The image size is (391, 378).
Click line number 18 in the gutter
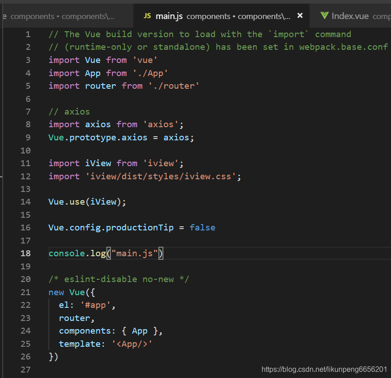tap(25, 254)
